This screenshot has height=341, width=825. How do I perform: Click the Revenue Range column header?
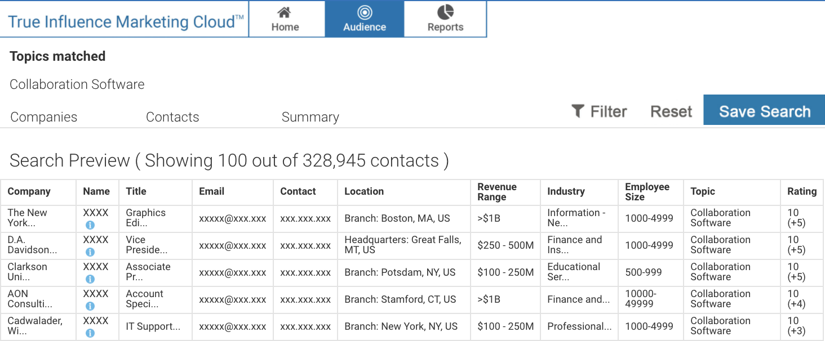tap(496, 191)
